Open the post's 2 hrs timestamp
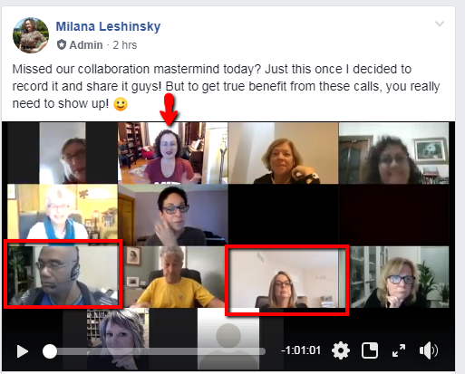Screen dimensions: 465x374 125,45
